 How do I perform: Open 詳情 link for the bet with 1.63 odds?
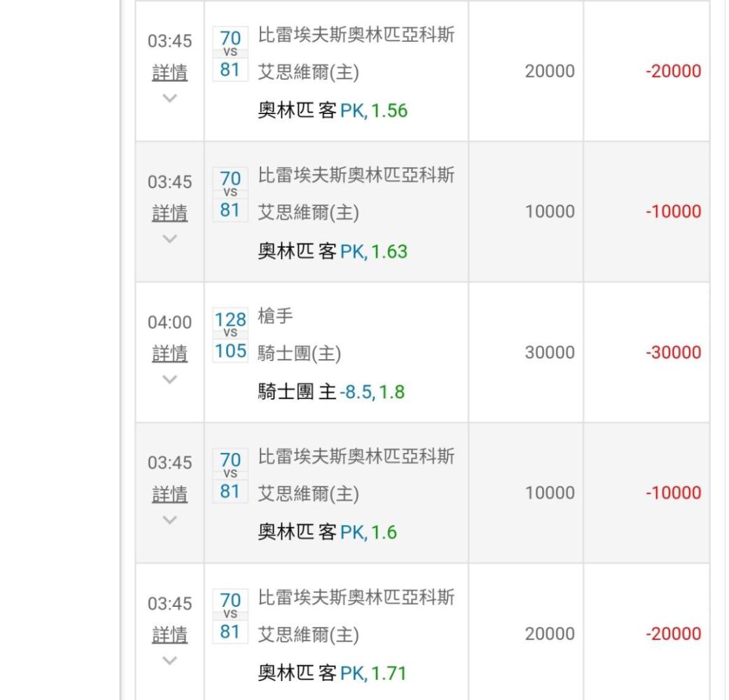tap(169, 213)
